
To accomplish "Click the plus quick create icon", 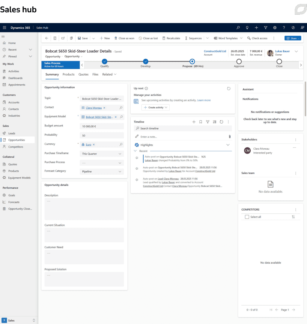I will (256, 28).
